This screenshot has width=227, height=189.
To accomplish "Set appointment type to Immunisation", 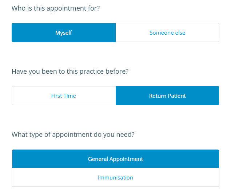I will (x=115, y=178).
